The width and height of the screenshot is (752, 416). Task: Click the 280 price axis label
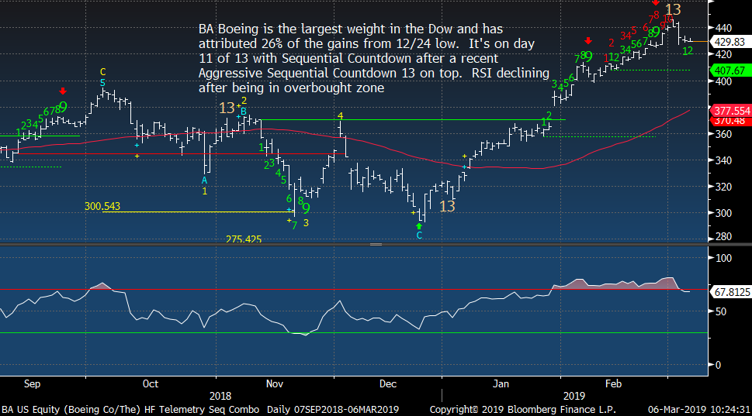(723, 237)
